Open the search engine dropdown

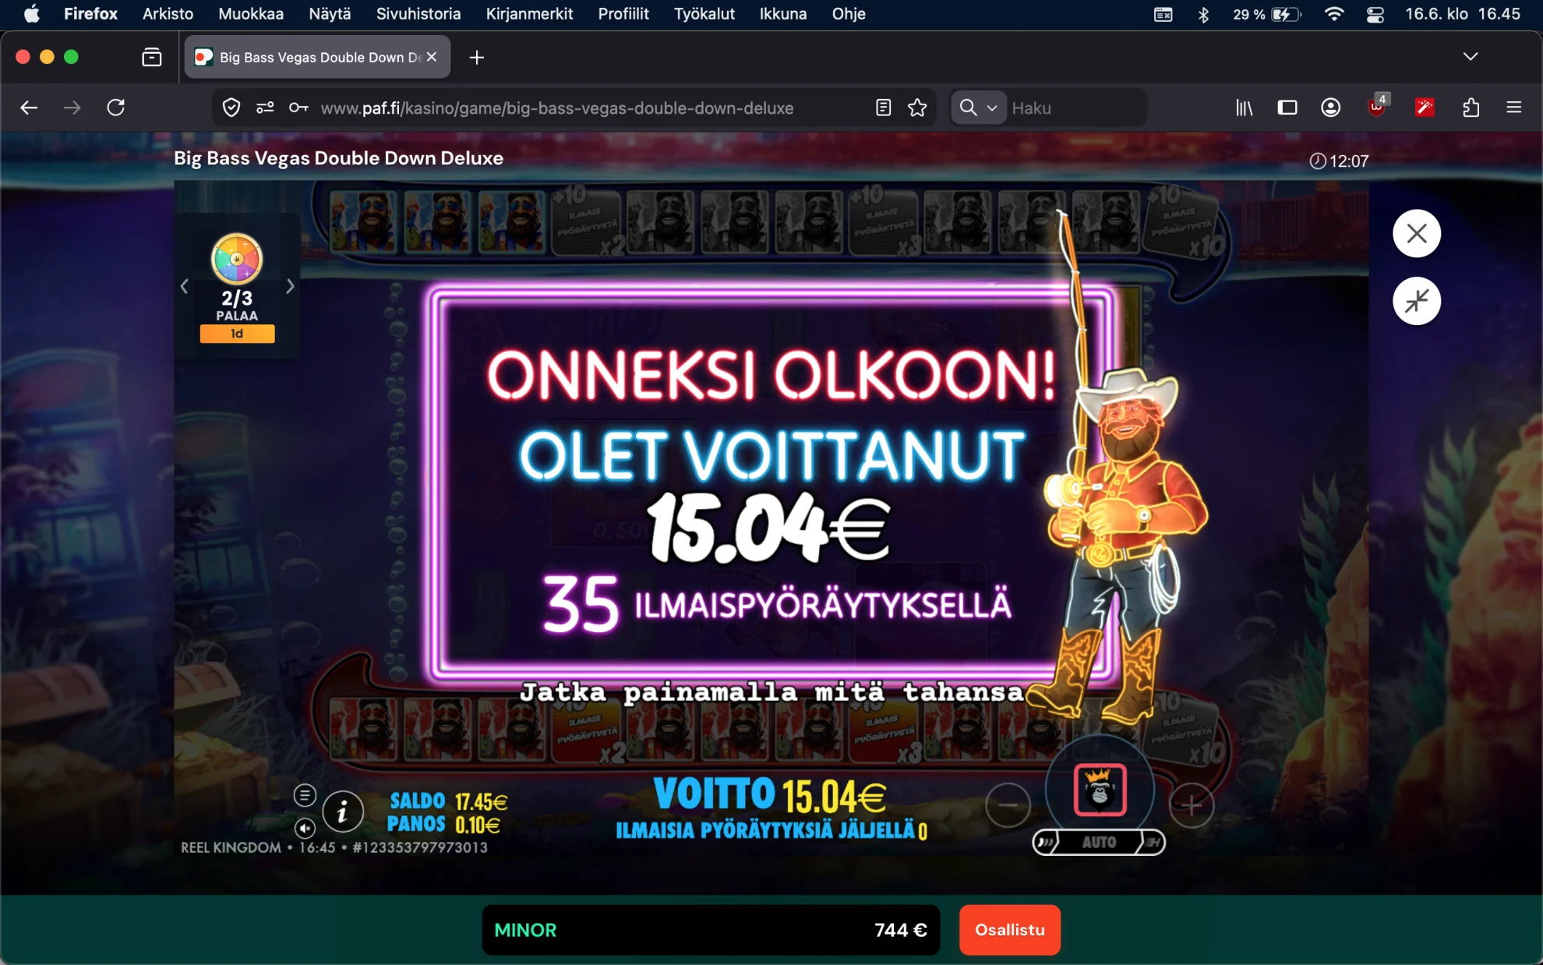pos(978,108)
